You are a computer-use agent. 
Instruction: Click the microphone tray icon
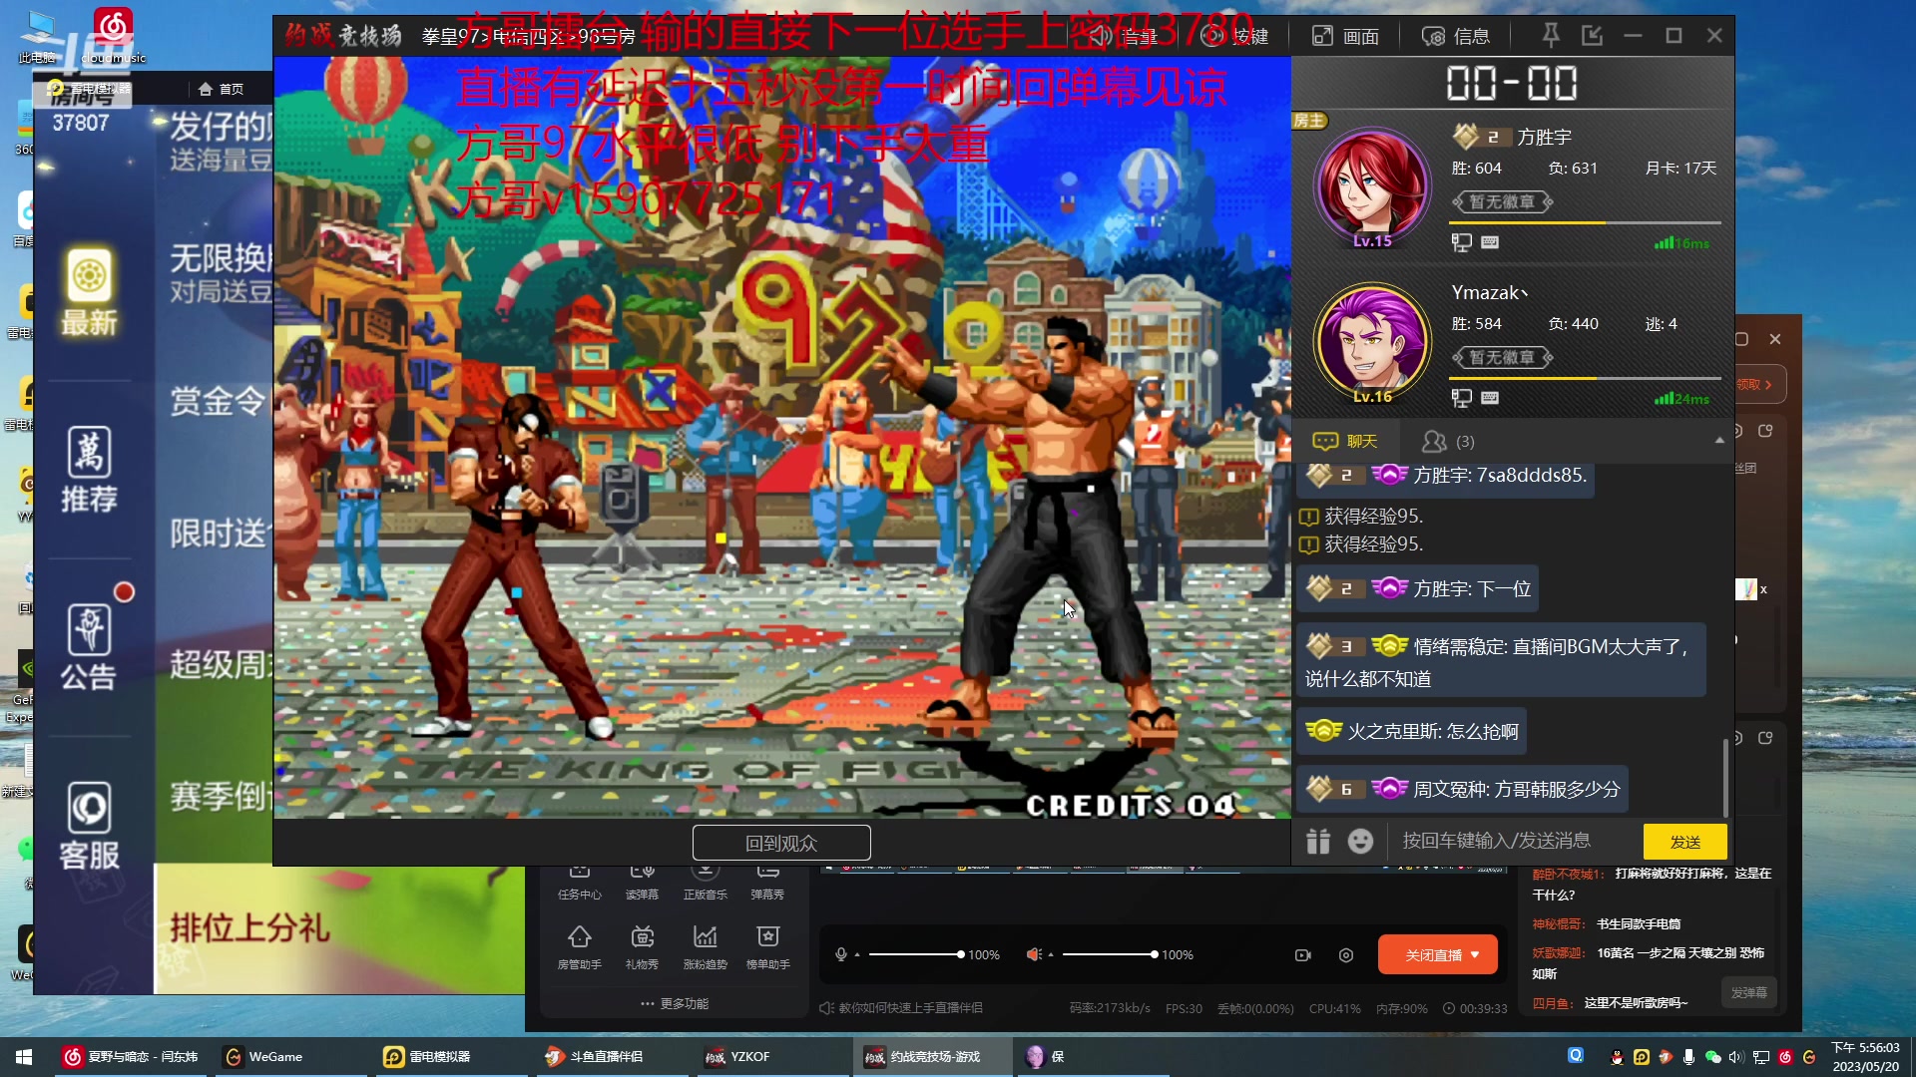(x=1688, y=1057)
